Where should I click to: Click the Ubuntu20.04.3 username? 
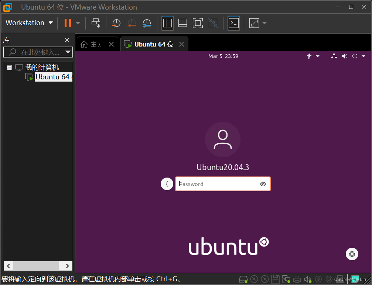[223, 167]
